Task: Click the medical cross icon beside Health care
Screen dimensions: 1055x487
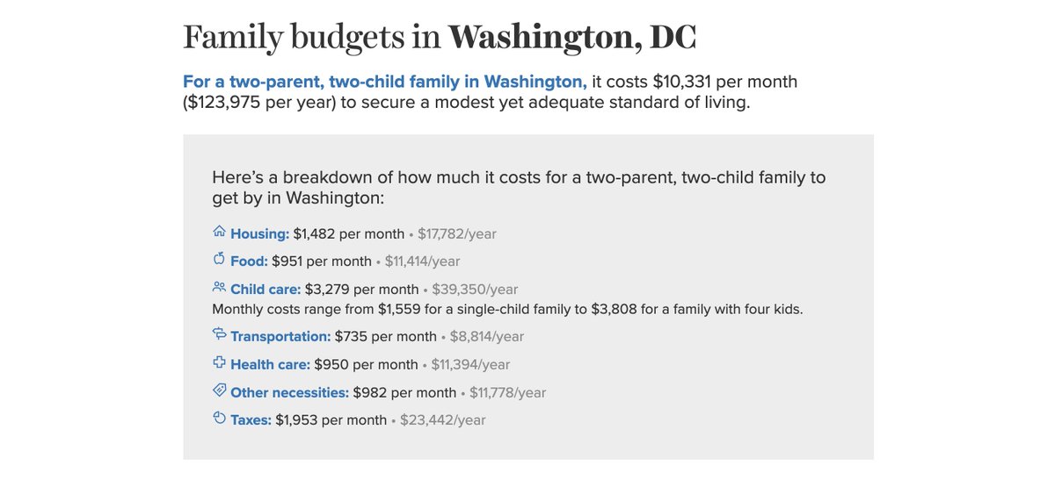Action: (x=219, y=362)
